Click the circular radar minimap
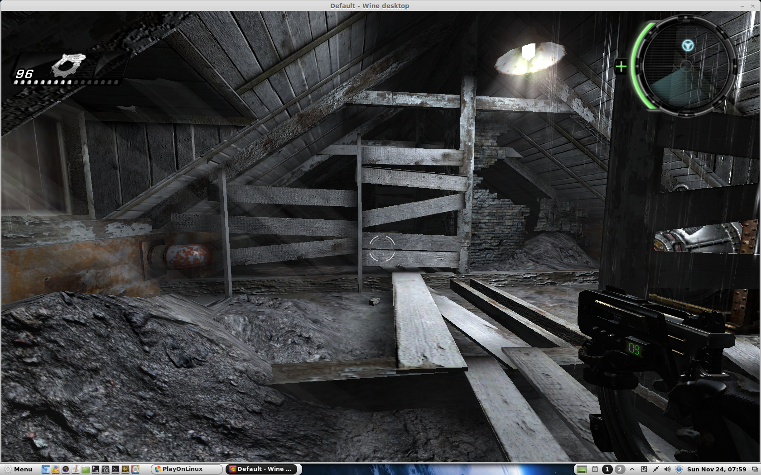Image resolution: width=761 pixels, height=475 pixels. [686, 66]
